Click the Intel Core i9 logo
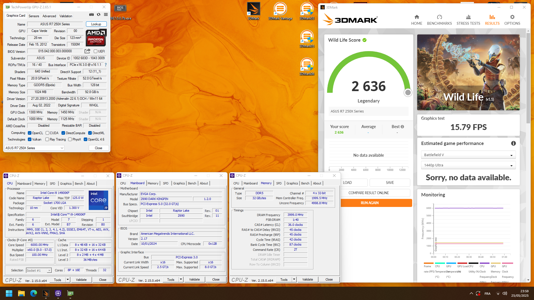The height and width of the screenshot is (300, 534). point(98,200)
